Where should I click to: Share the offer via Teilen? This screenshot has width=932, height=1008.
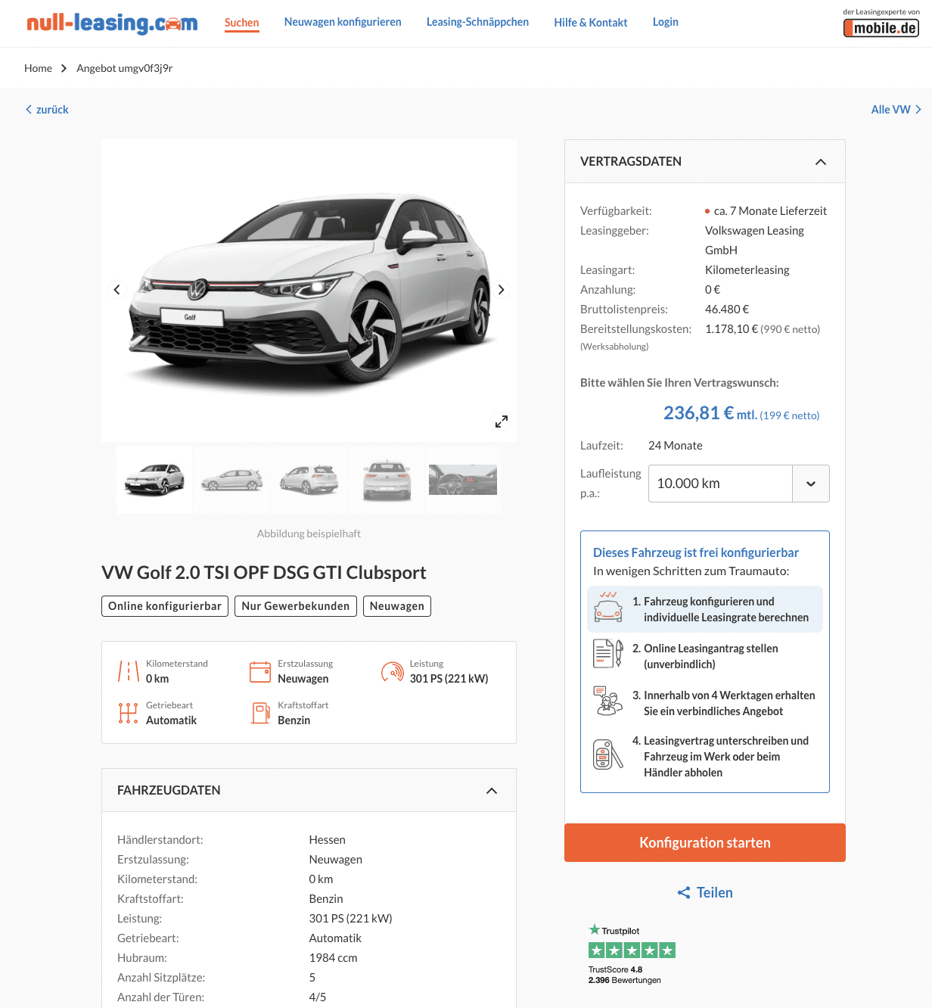tap(705, 893)
